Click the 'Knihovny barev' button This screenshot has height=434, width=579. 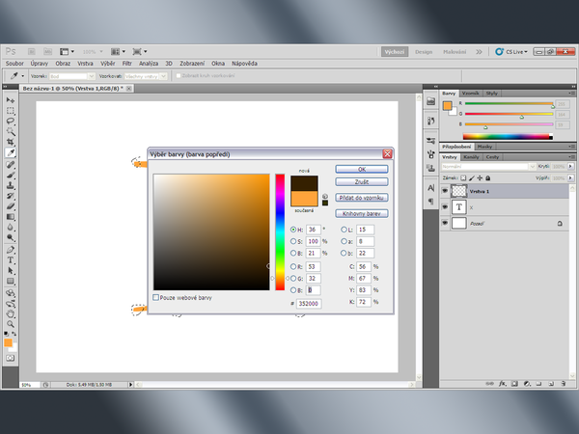[361, 212]
